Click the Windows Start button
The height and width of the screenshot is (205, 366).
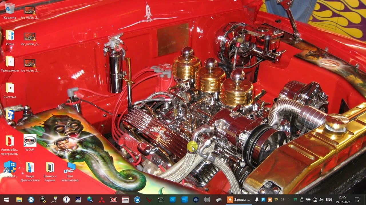(x=6, y=200)
